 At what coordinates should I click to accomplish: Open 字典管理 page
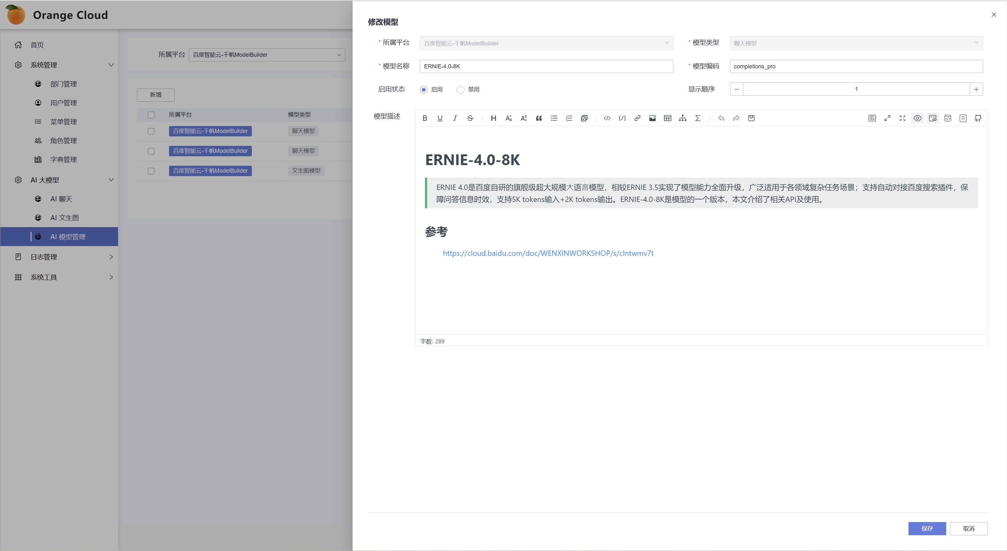(x=59, y=160)
